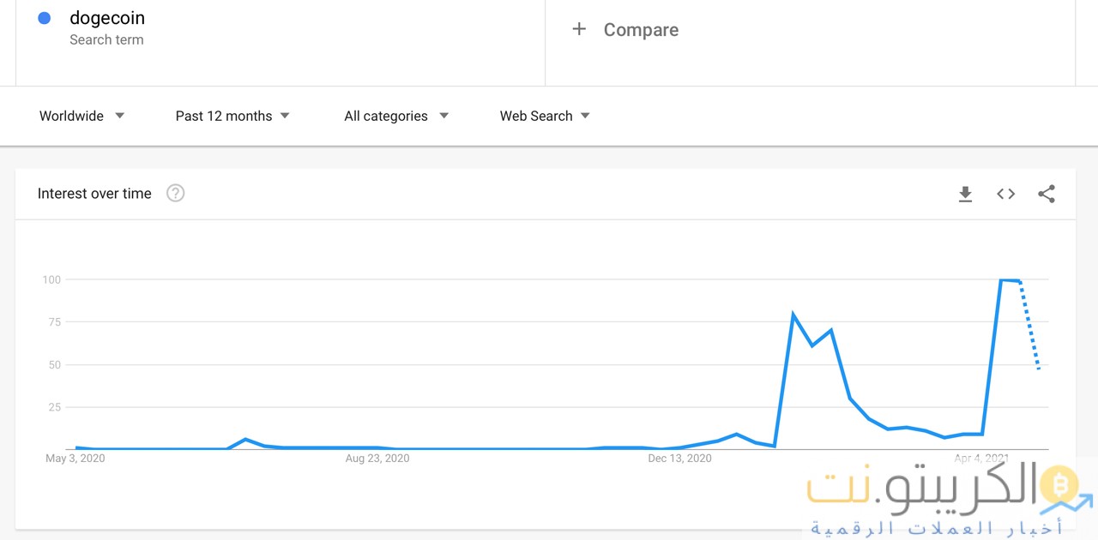This screenshot has height=540, width=1098.
Task: Share the dogecoin trends chart
Action: click(1047, 194)
